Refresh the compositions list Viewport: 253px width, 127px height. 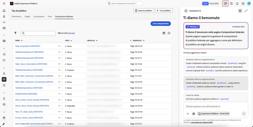[169, 33]
